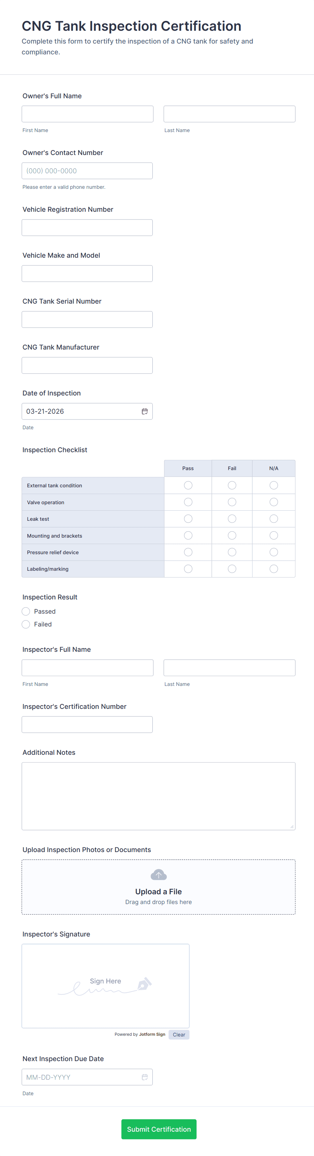Select Pass for External tank condition
This screenshot has height=1156, width=314.
(188, 485)
